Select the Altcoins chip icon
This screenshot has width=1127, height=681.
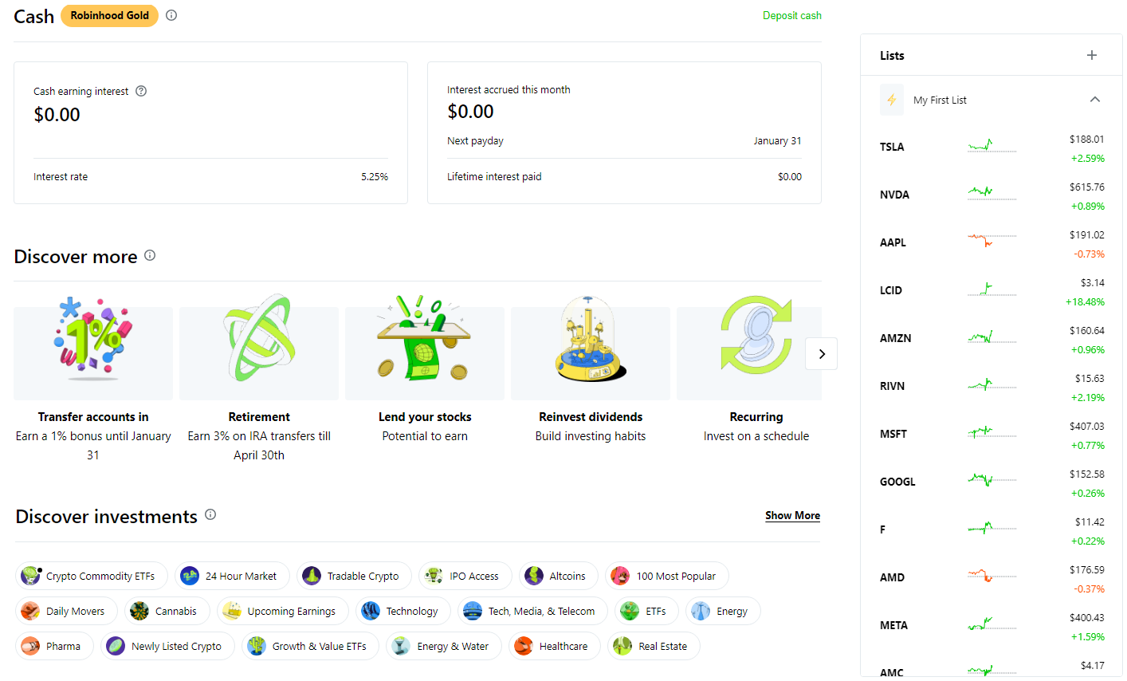point(534,576)
